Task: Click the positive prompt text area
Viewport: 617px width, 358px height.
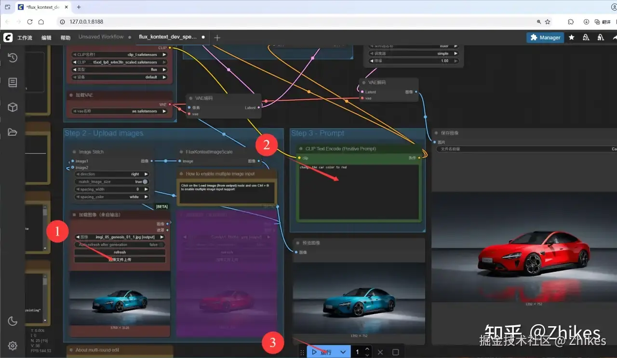Action: [x=358, y=192]
